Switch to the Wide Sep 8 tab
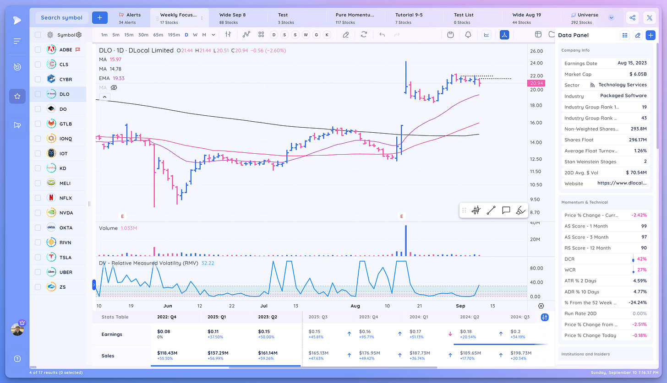Image resolution: width=667 pixels, height=383 pixels. pos(239,18)
